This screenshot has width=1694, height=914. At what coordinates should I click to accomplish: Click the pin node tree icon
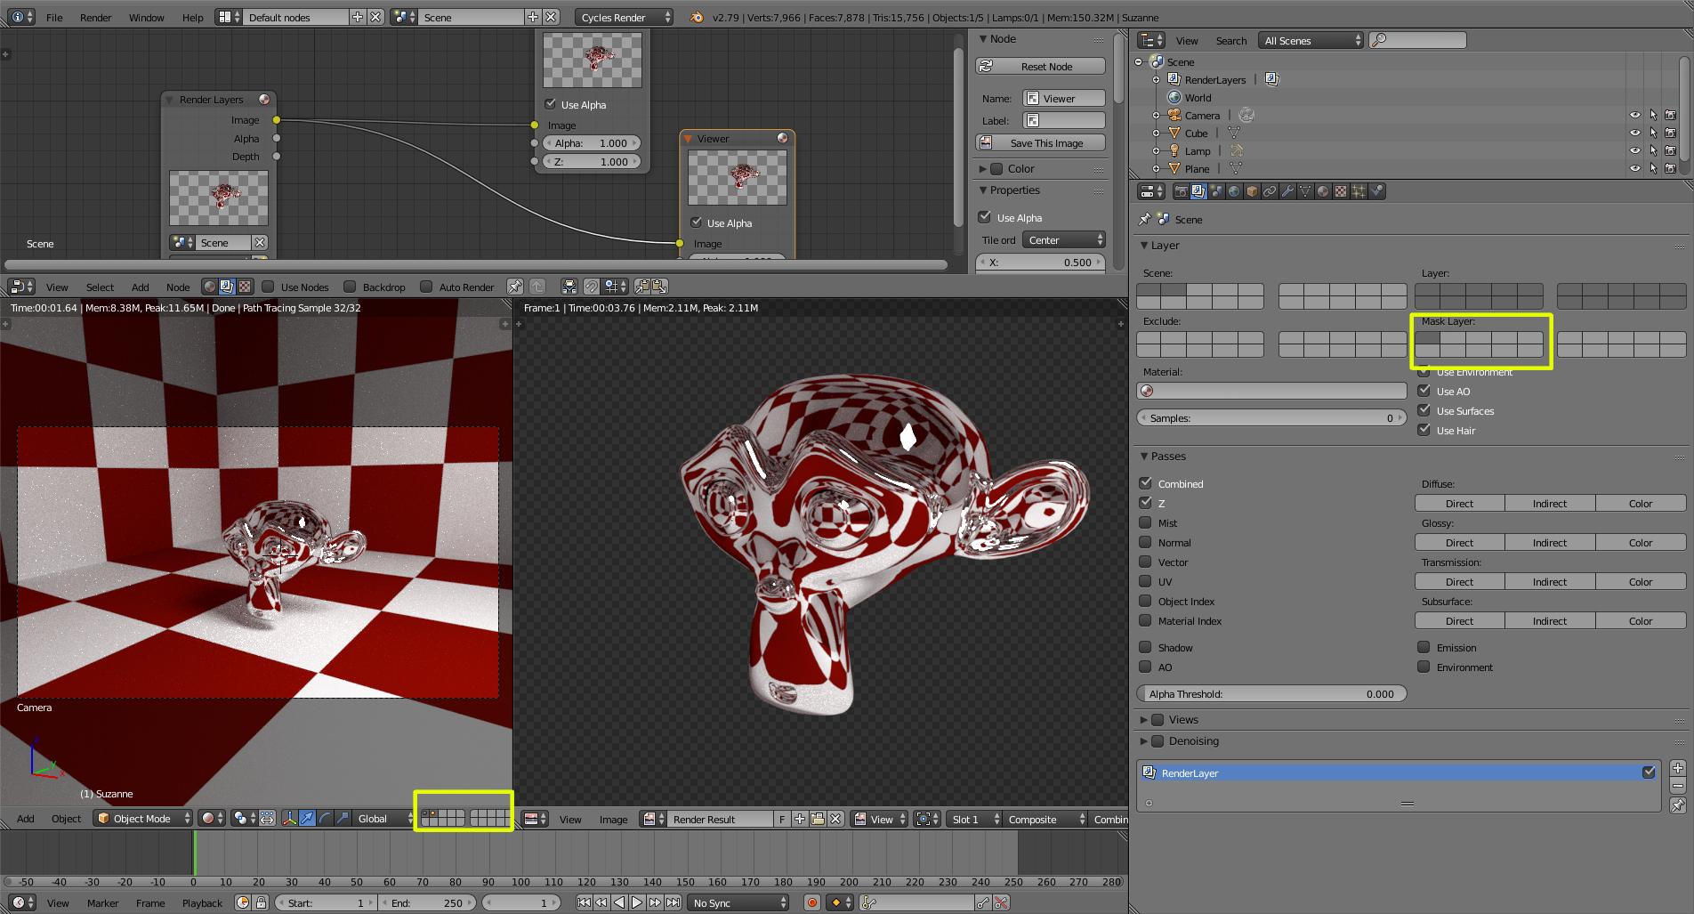click(x=515, y=287)
